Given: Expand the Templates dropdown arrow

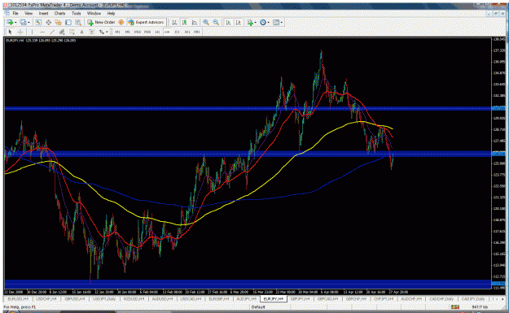Looking at the screenshot, I should [x=282, y=23].
